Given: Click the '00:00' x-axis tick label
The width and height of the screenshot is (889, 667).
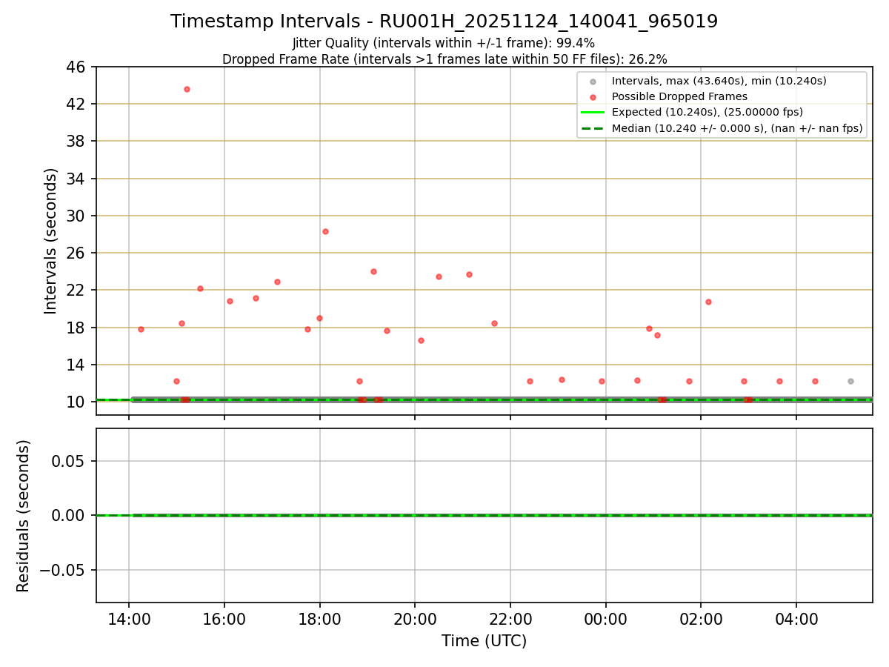Looking at the screenshot, I should 605,618.
